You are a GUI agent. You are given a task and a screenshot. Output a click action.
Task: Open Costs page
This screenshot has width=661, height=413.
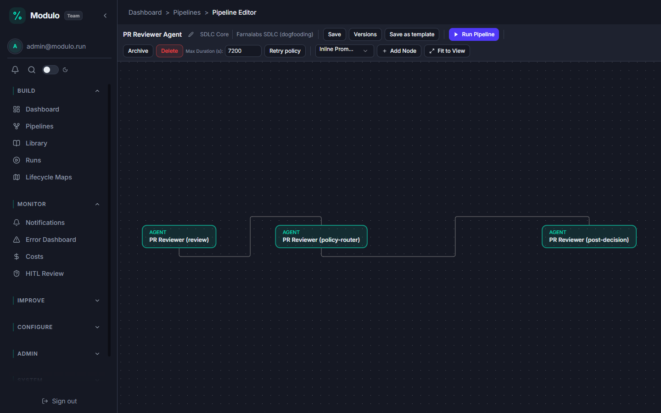click(x=57, y=257)
